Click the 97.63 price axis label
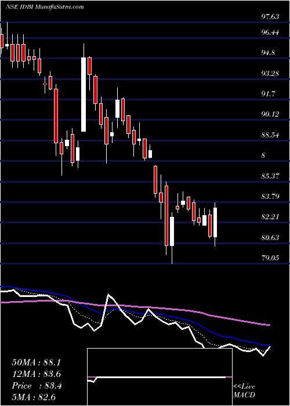The width and height of the screenshot is (290, 406). tap(270, 17)
